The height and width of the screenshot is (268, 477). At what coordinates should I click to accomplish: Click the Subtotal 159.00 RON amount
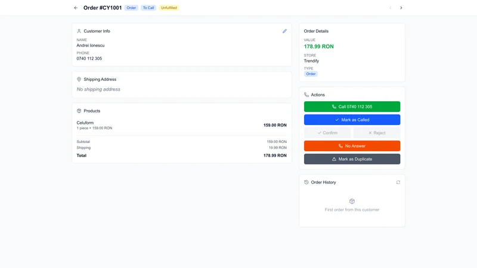277,142
